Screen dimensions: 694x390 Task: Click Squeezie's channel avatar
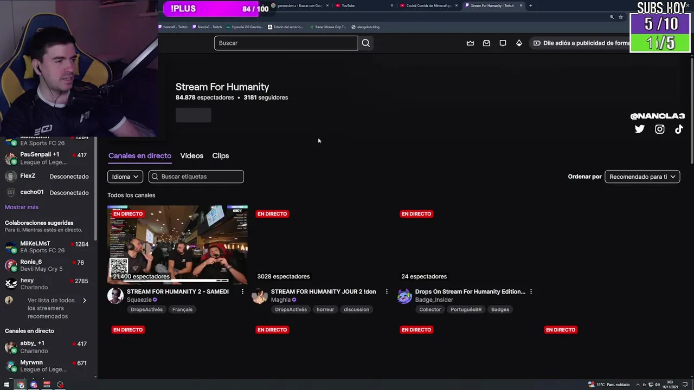click(x=115, y=296)
